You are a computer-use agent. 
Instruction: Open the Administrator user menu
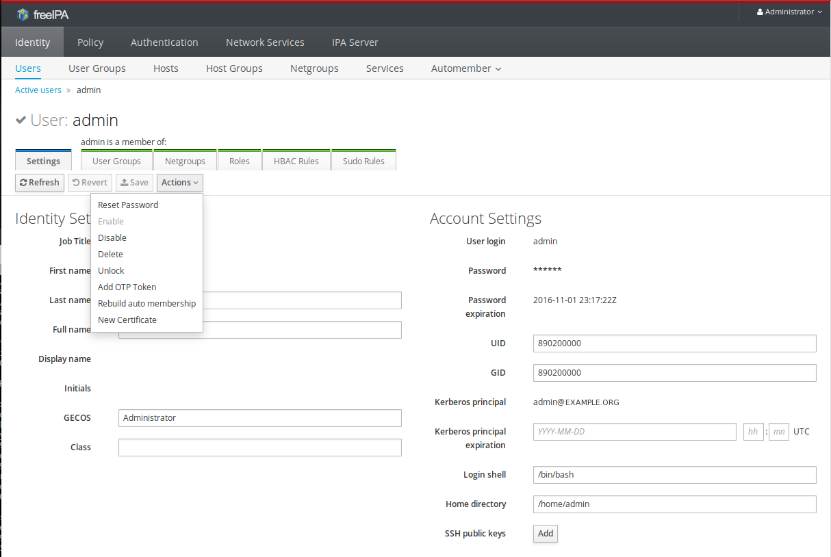789,12
